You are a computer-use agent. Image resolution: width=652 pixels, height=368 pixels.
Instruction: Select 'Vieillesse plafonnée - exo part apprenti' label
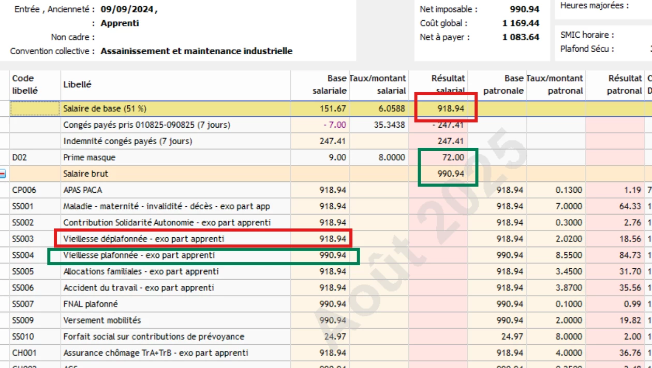139,255
